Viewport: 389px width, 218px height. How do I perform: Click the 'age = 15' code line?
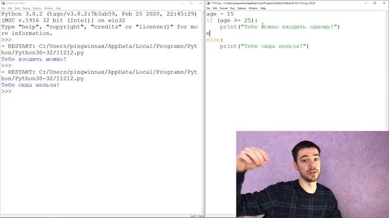click(220, 14)
